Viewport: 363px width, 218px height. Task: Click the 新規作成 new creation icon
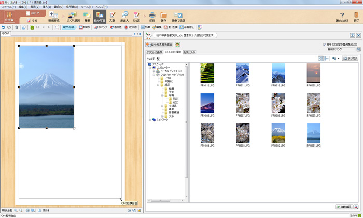click(54, 17)
